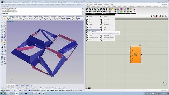This screenshot has width=169, height=95.
Task: Toggle Gumball in Rhino status bar
Action: 68,90
